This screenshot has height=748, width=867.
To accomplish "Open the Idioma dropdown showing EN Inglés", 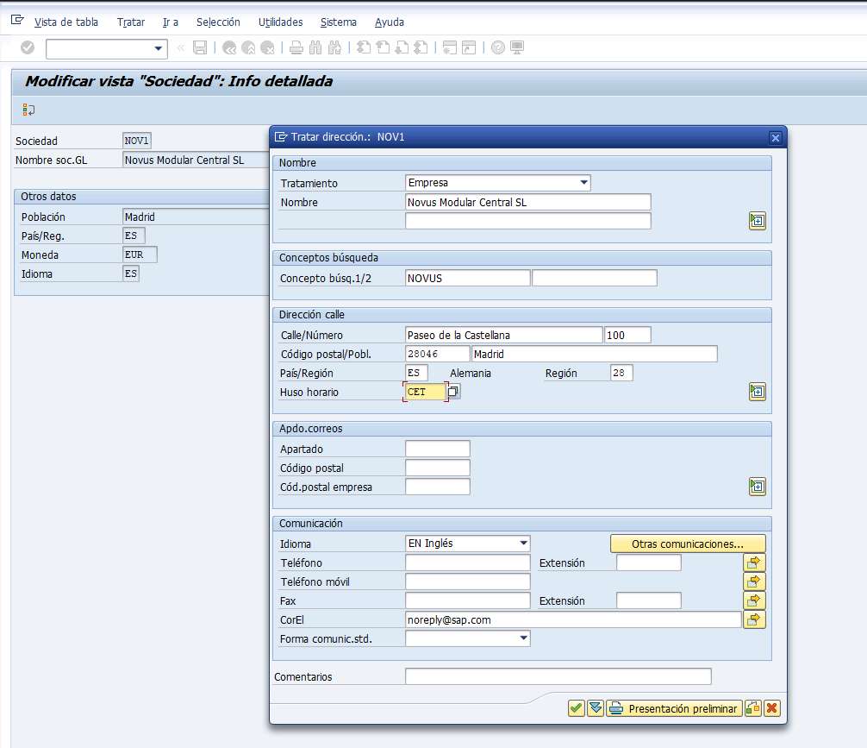I will (x=524, y=544).
